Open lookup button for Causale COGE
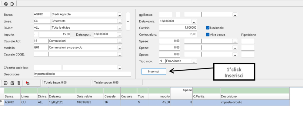Viewport: 303px width, 117px height. click(120, 54)
